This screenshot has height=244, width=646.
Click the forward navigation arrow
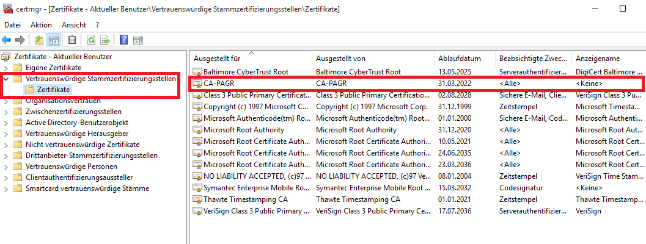(20, 40)
